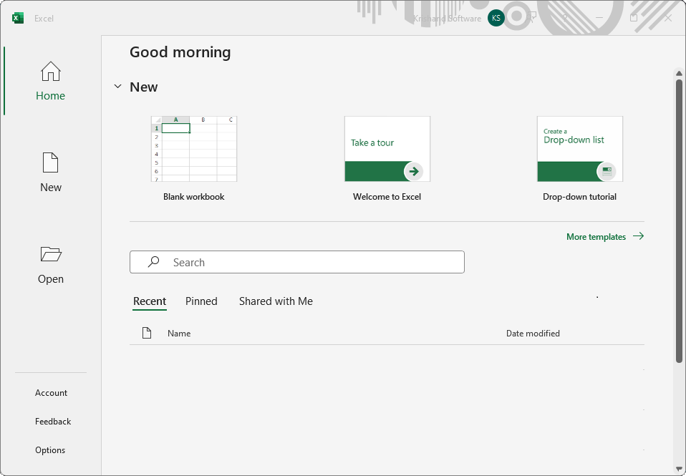
Task: Close the Excel window
Action: tap(668, 18)
